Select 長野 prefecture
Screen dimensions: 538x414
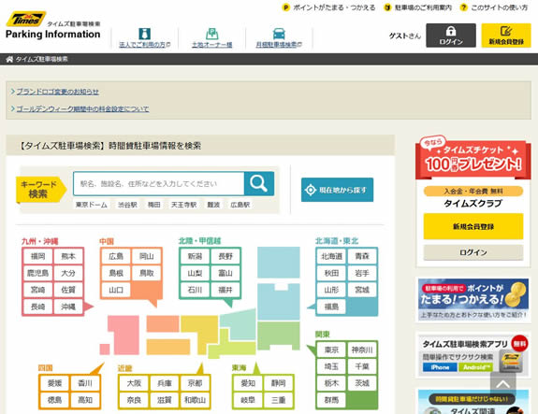tap(225, 256)
